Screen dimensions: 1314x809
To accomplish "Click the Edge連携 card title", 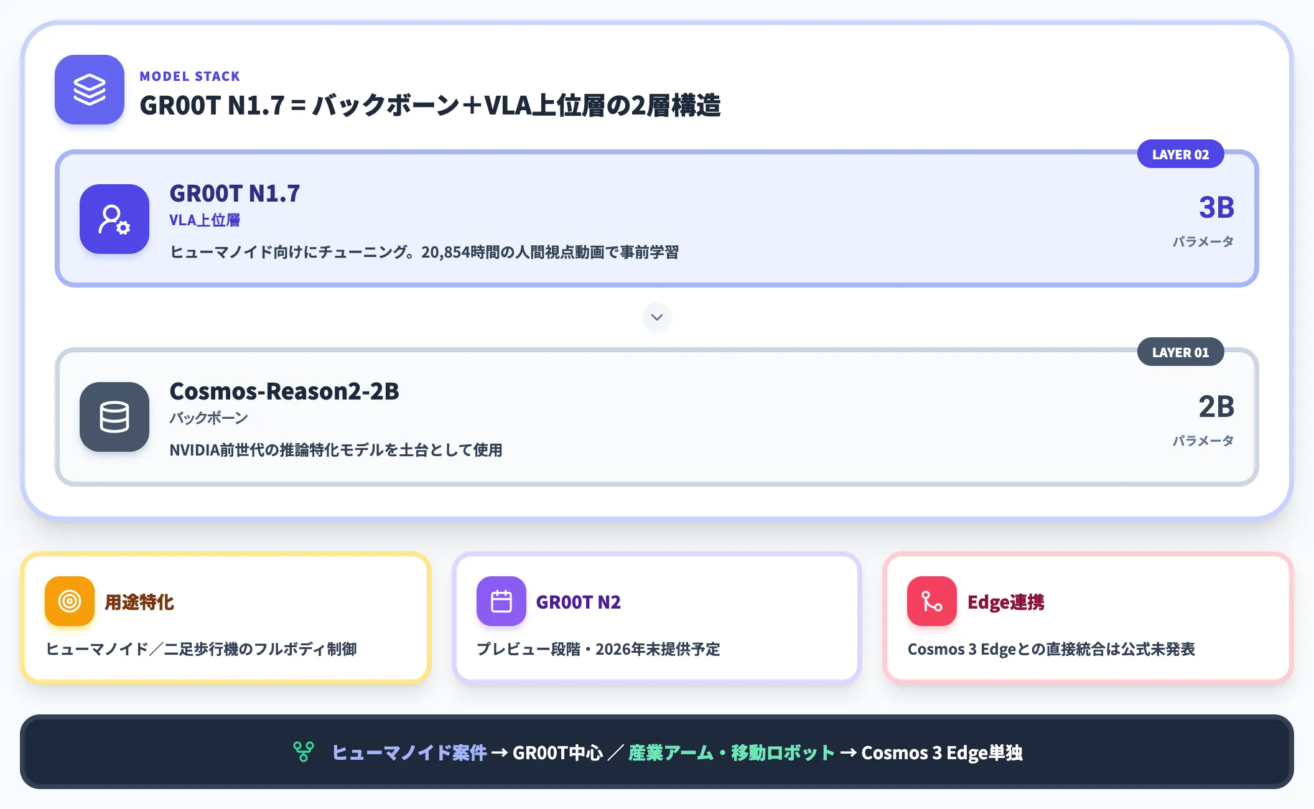I will tap(1006, 602).
